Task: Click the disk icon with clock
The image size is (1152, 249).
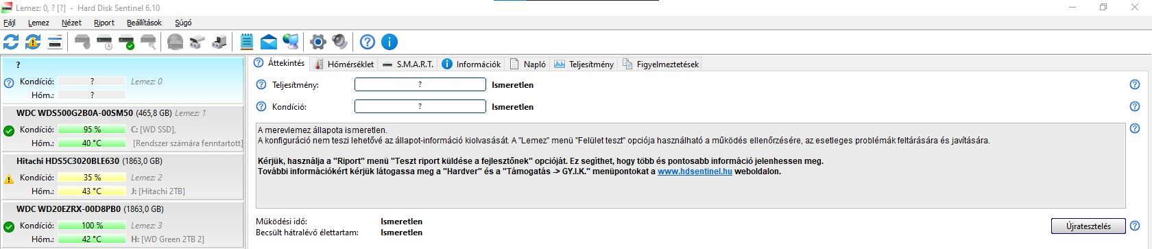Action: coord(104,42)
